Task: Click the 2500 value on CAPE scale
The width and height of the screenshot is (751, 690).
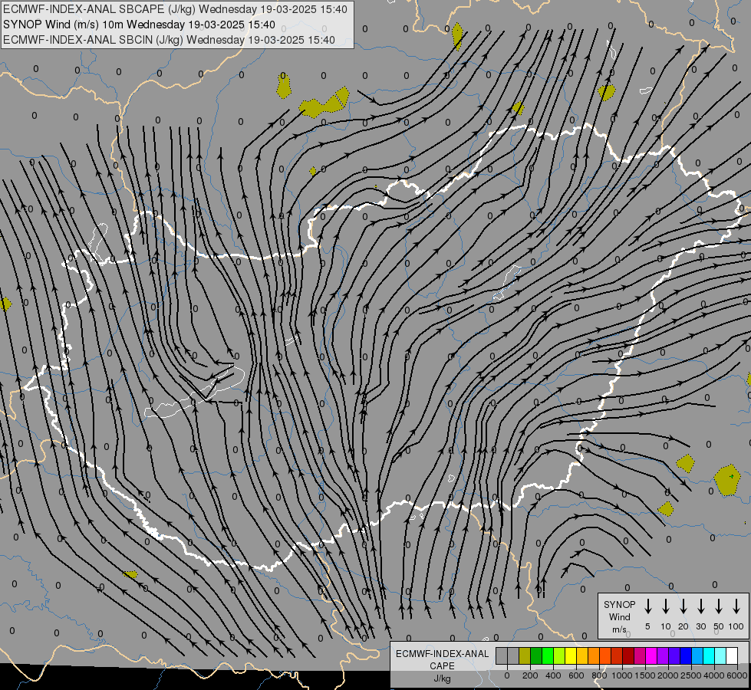Action: [691, 675]
